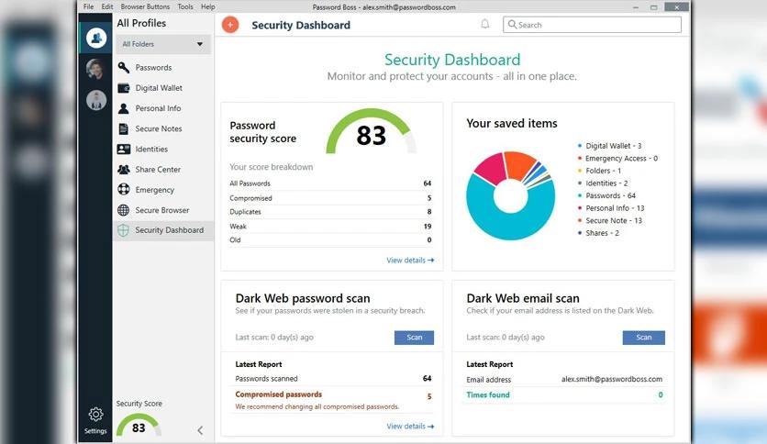
Task: Start Dark Web password Scan
Action: pyautogui.click(x=414, y=338)
